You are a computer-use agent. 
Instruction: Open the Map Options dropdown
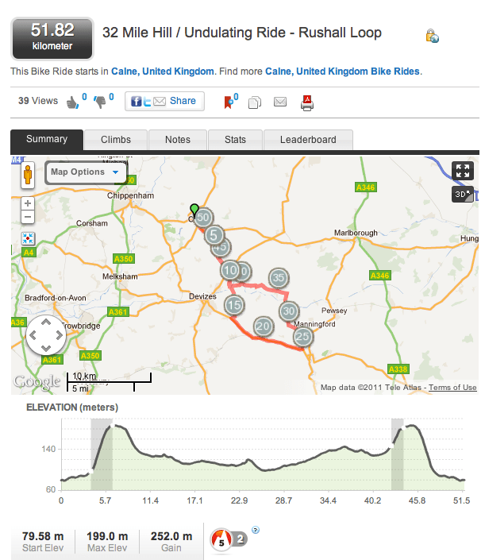[84, 172]
